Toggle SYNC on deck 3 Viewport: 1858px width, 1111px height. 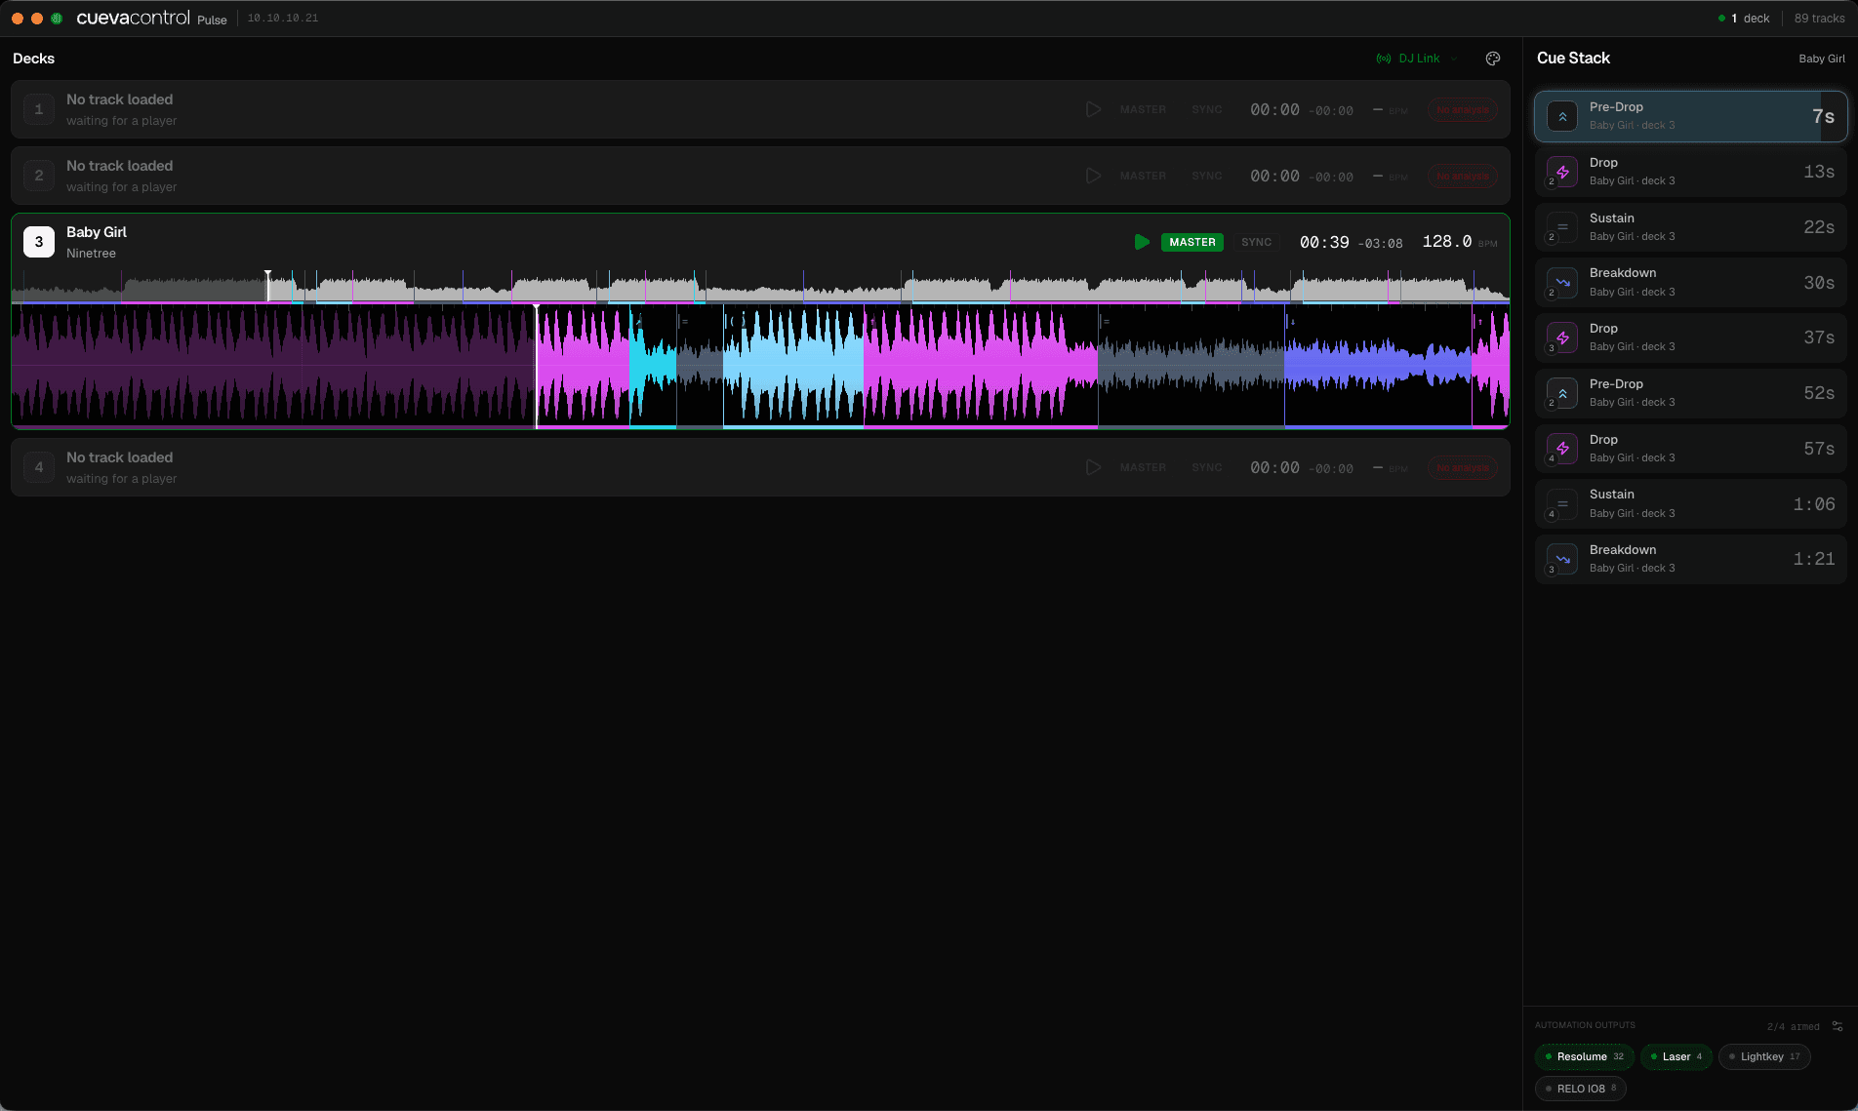pyautogui.click(x=1257, y=242)
